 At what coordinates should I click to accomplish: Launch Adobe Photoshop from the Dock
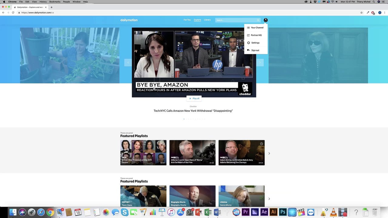(283, 212)
